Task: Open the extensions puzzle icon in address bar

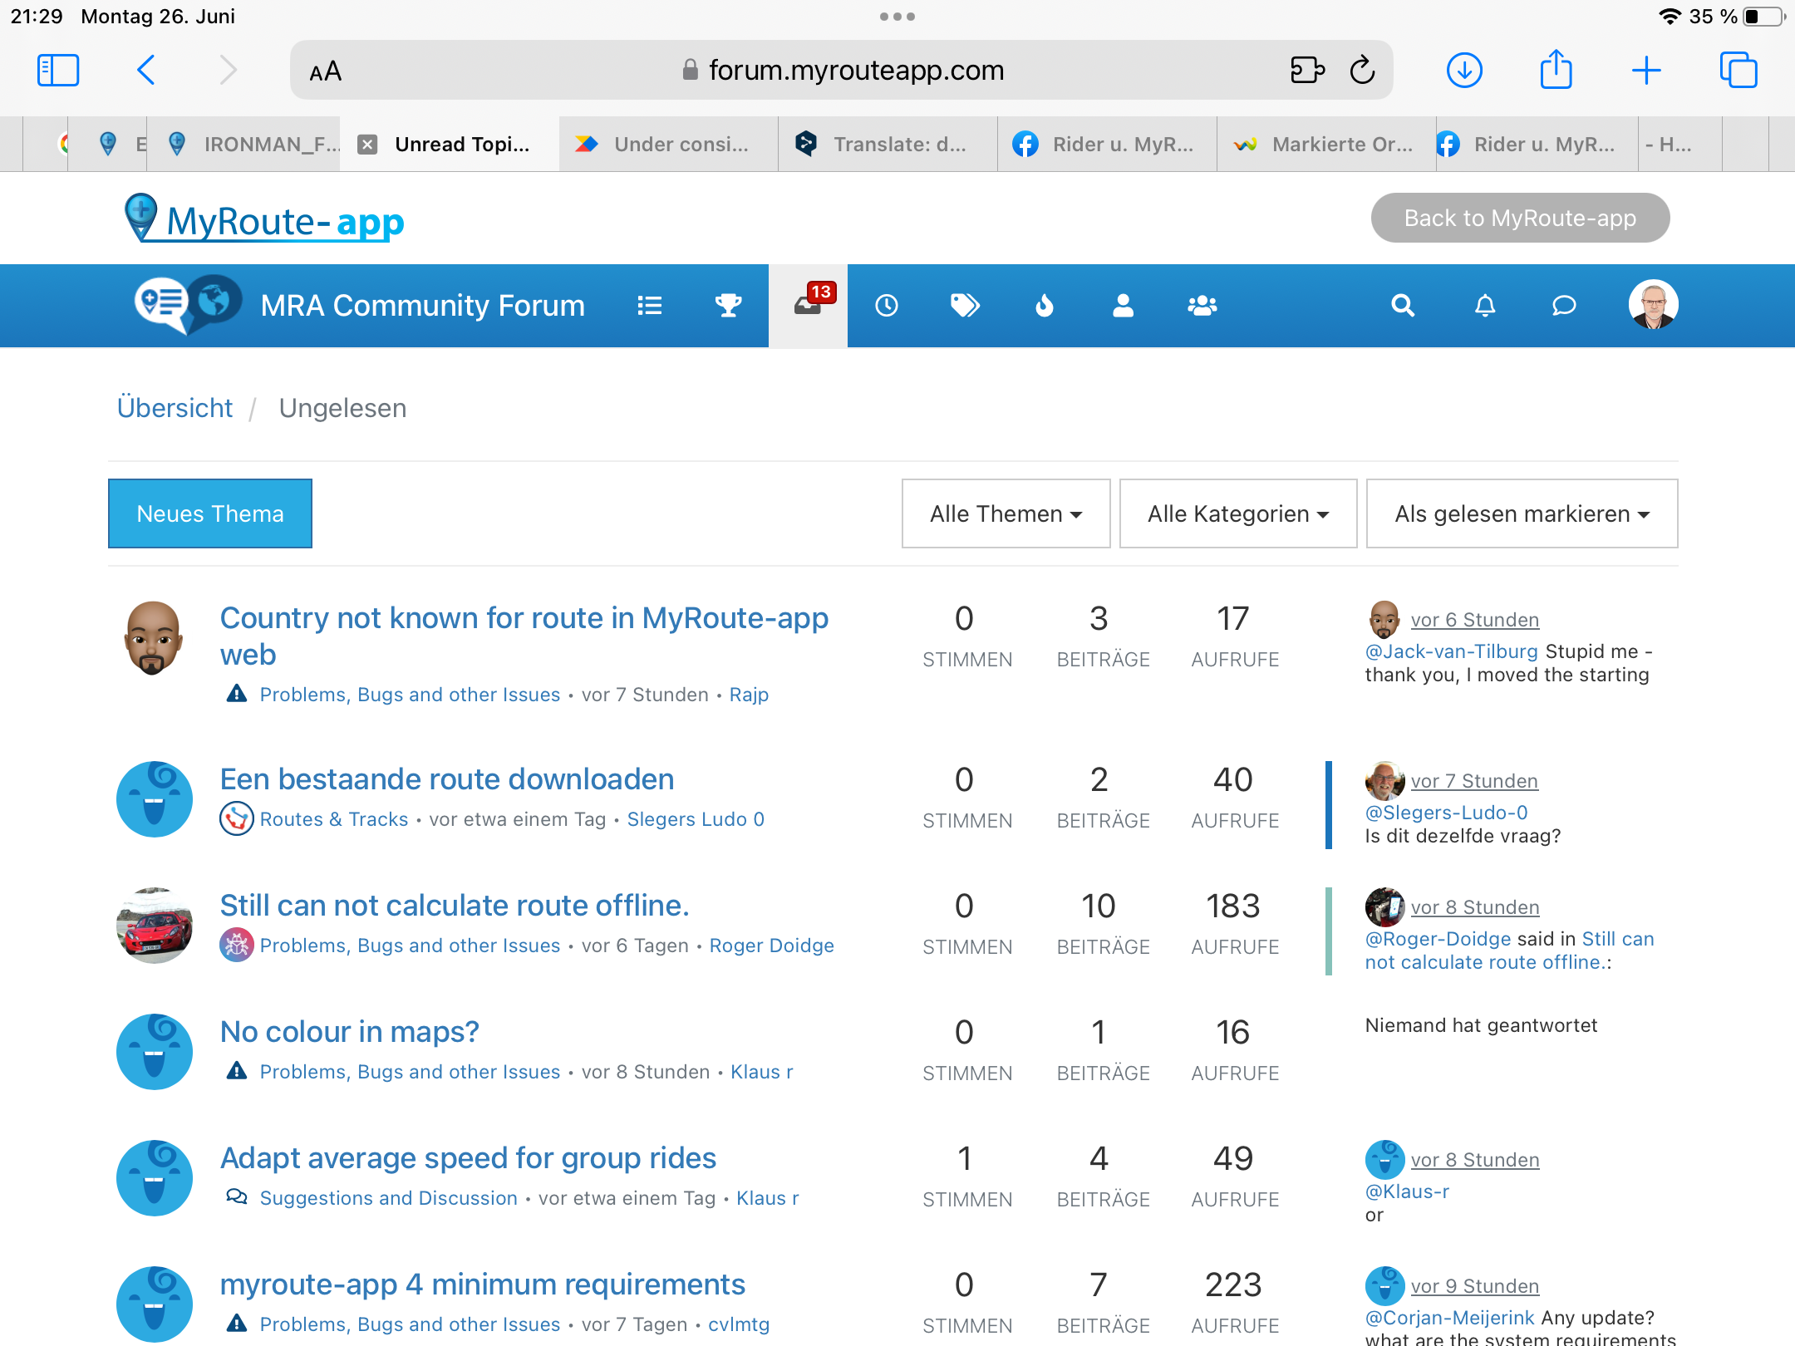Action: point(1307,71)
